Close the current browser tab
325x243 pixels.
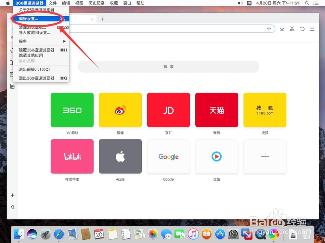click(x=92, y=19)
